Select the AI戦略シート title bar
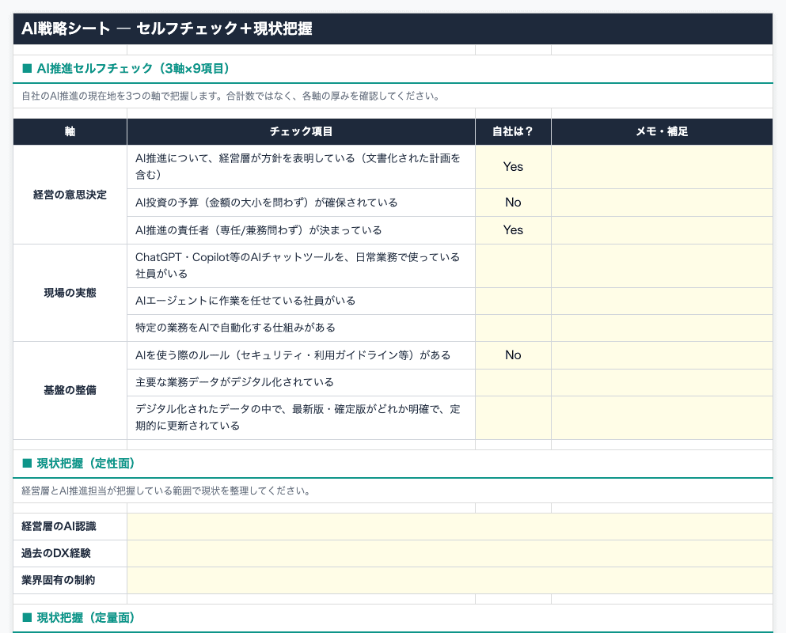Image resolution: width=786 pixels, height=633 pixels. [x=393, y=29]
